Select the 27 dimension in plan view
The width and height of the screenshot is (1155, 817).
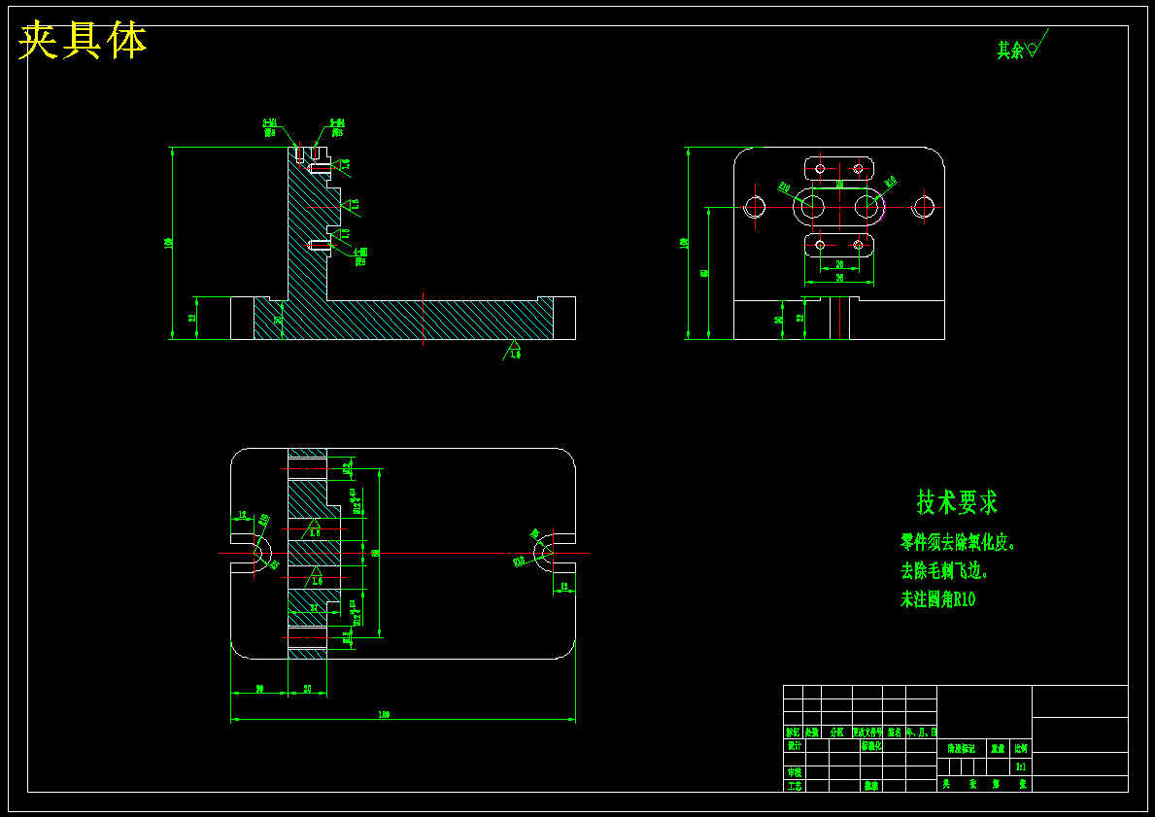314,608
